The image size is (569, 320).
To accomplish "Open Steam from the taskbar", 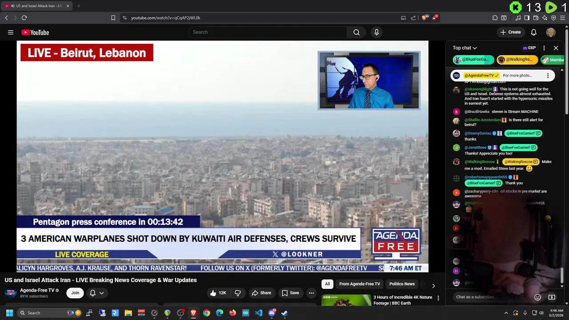I will 284,313.
